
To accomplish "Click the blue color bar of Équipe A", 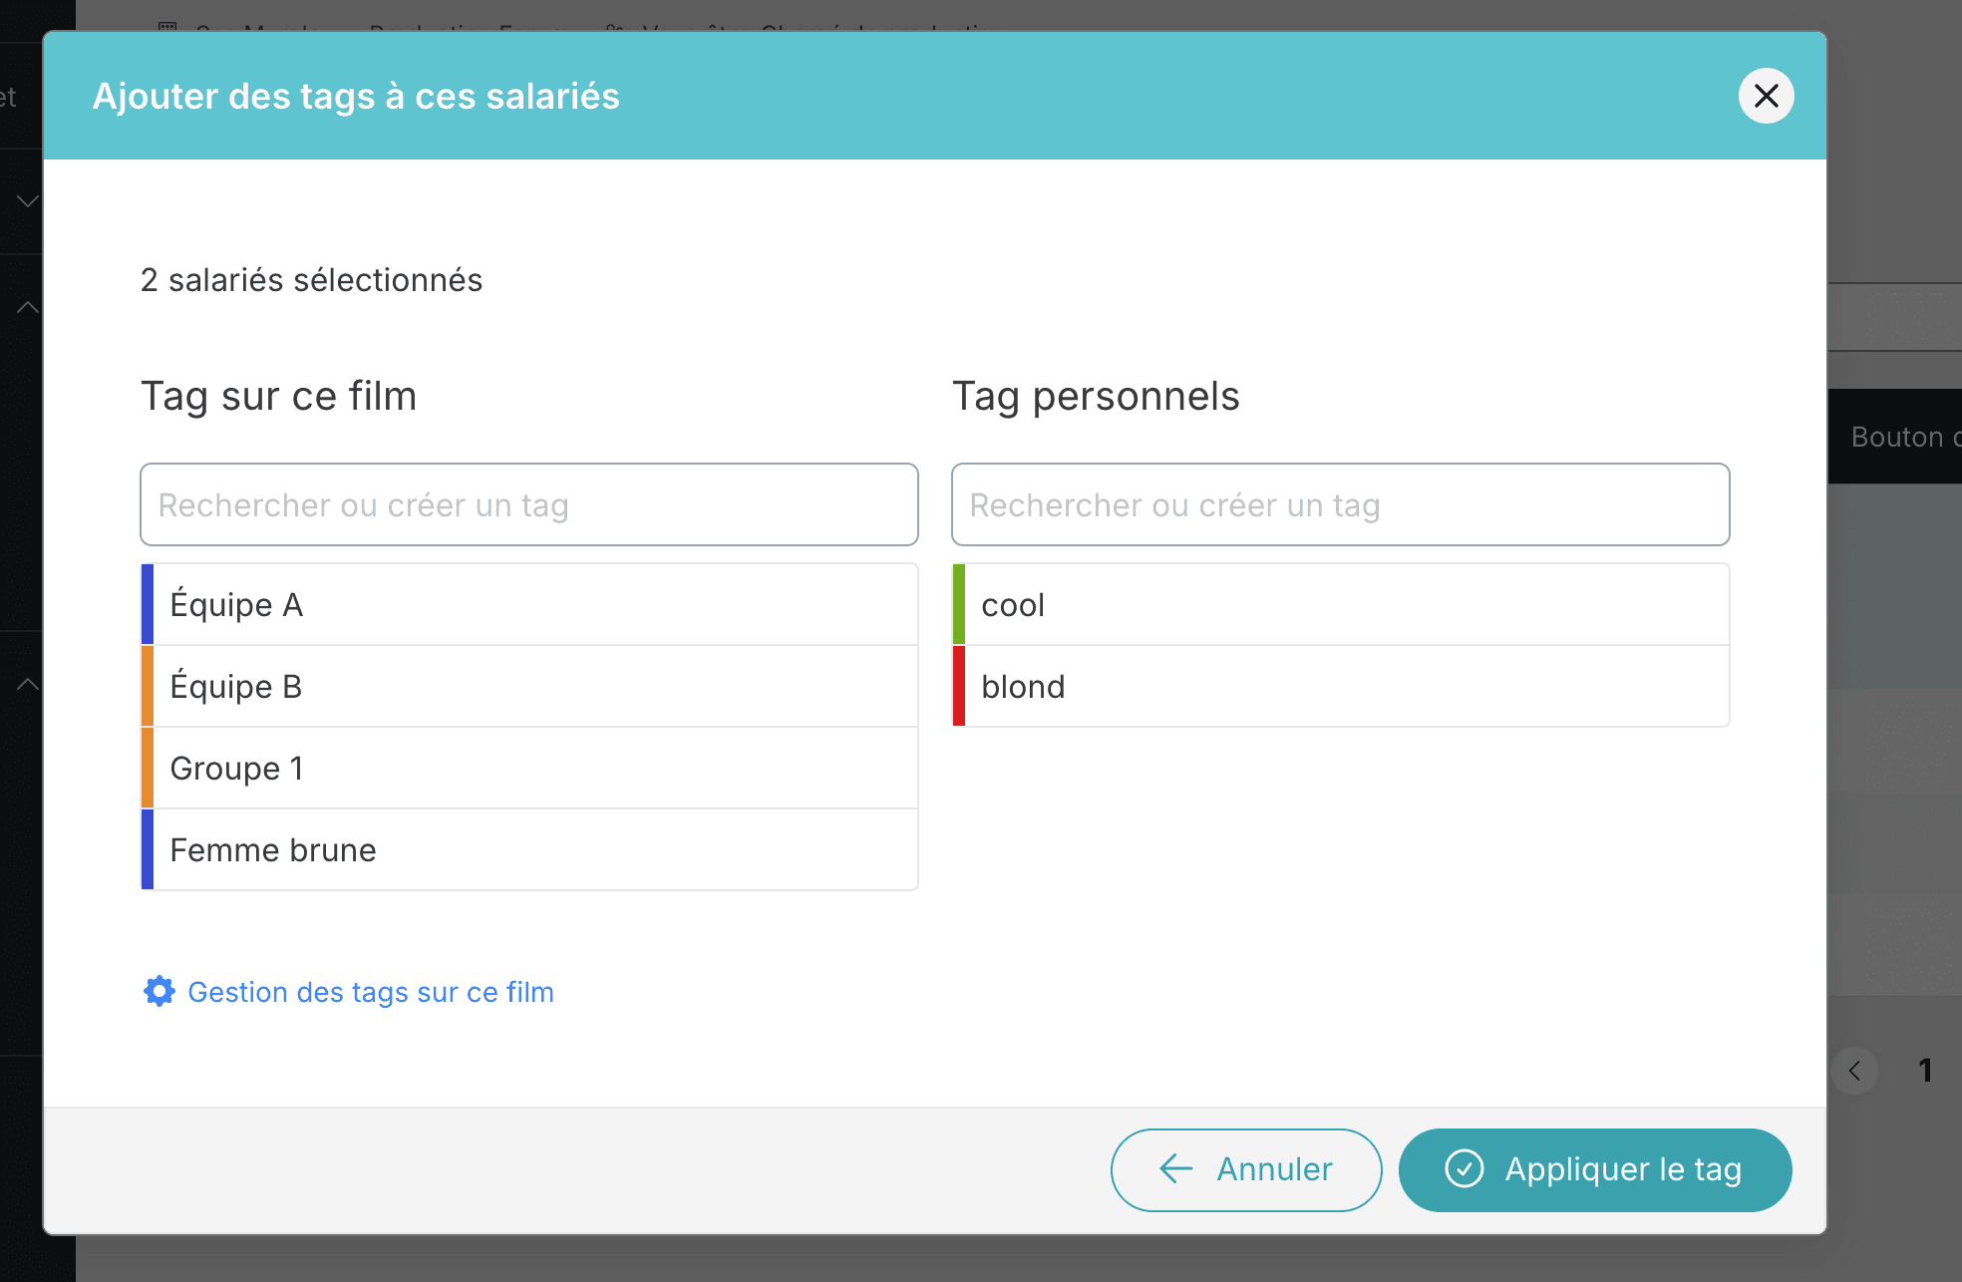I will [x=148, y=604].
